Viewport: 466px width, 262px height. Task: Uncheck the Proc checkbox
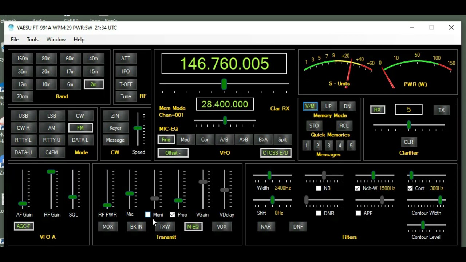click(x=172, y=215)
